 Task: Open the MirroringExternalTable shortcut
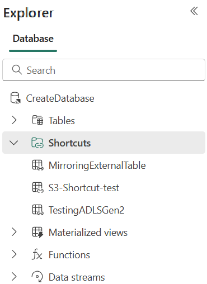click(97, 165)
